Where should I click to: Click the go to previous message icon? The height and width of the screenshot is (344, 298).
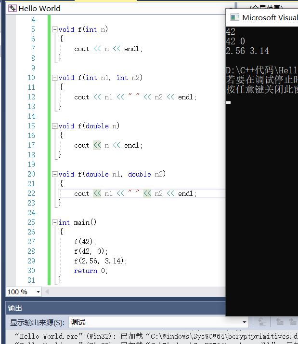point(280,322)
